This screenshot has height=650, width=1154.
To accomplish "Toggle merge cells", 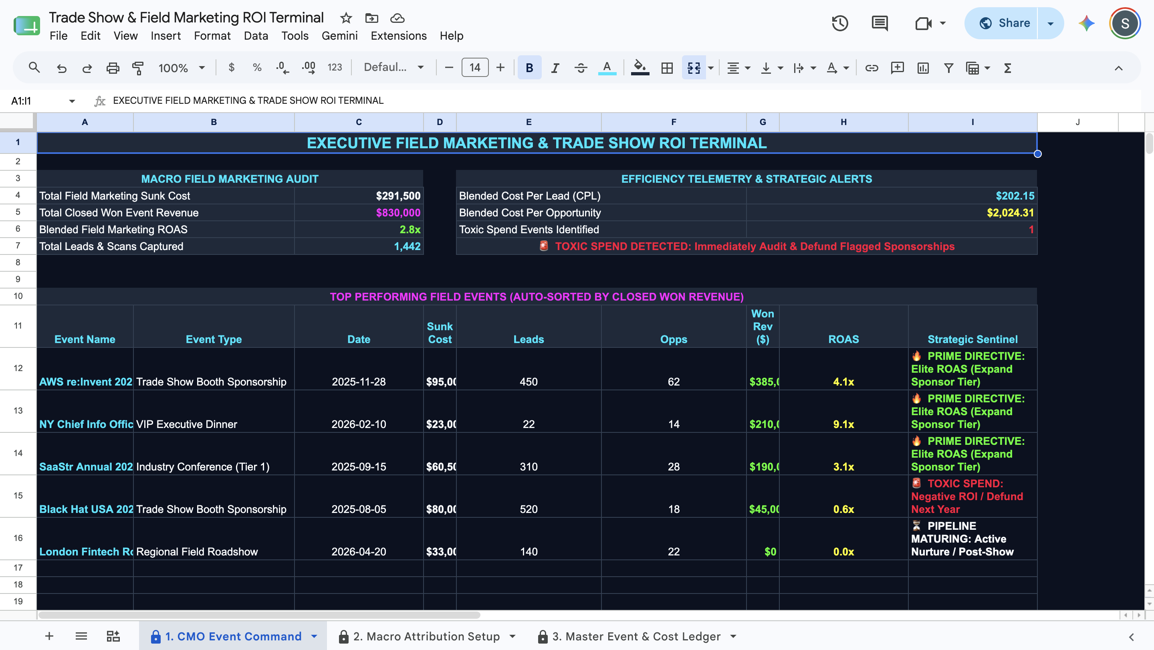I will pyautogui.click(x=694, y=68).
